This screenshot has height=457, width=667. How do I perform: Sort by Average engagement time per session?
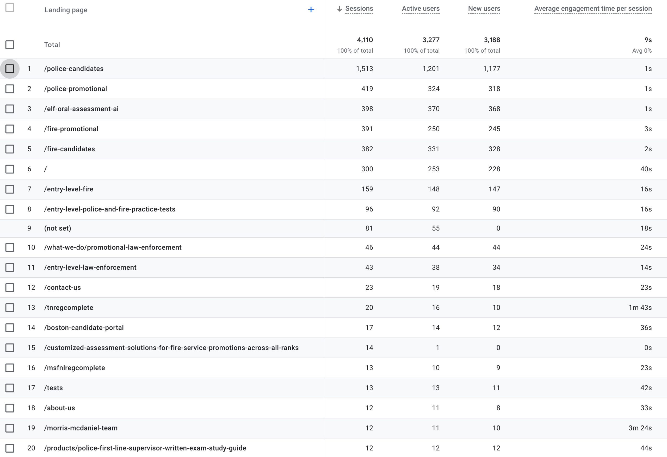[593, 9]
